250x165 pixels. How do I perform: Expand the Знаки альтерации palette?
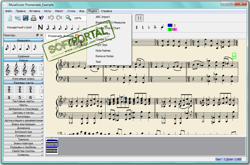tap(24, 124)
